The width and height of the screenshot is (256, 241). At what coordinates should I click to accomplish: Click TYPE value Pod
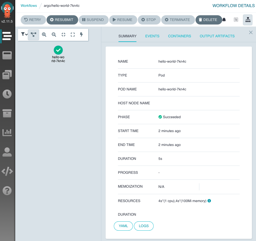(x=161, y=75)
